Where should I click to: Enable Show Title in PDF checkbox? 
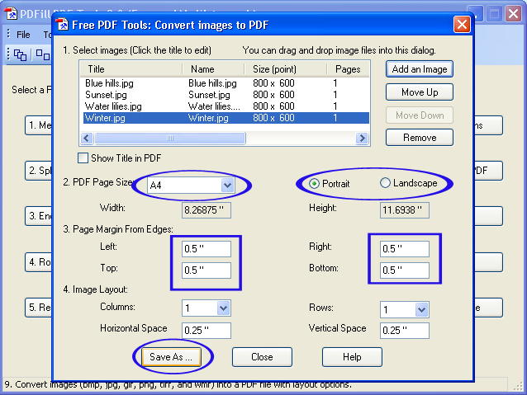(x=83, y=158)
